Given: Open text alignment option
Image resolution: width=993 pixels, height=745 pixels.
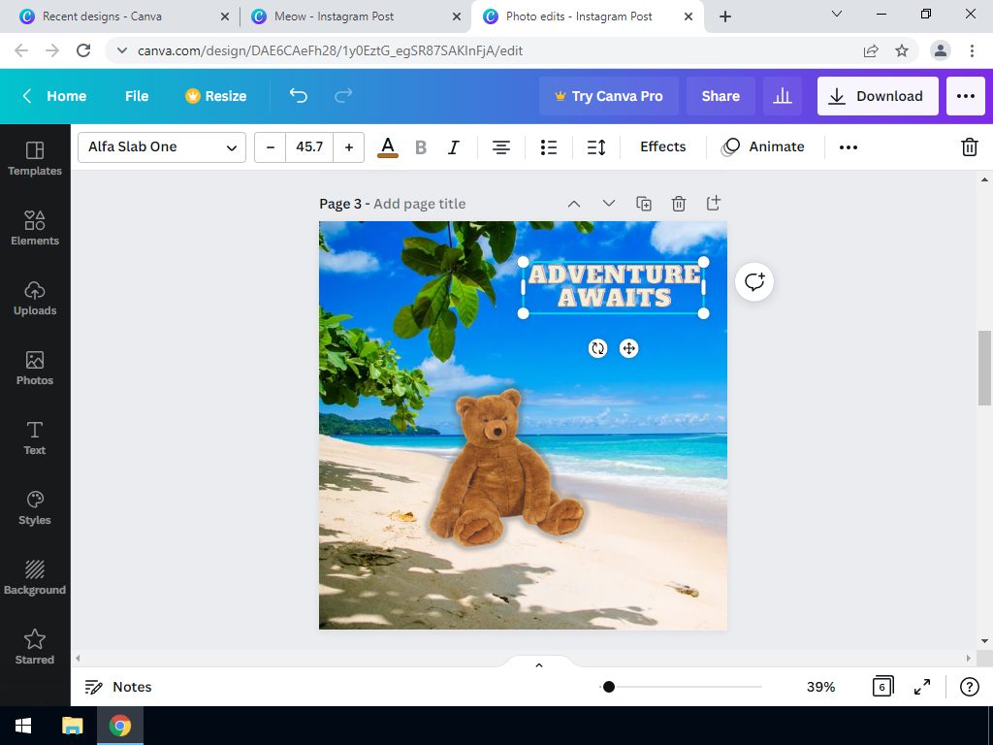Looking at the screenshot, I should click(x=500, y=147).
